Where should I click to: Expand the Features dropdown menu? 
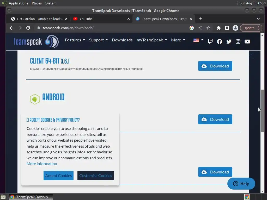75,40
